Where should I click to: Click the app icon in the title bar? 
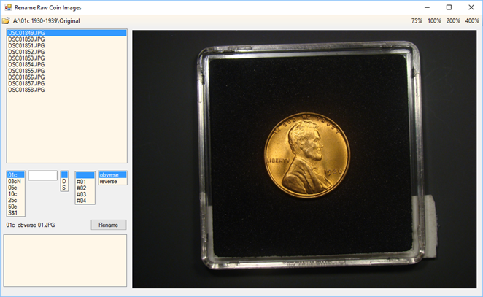point(7,7)
